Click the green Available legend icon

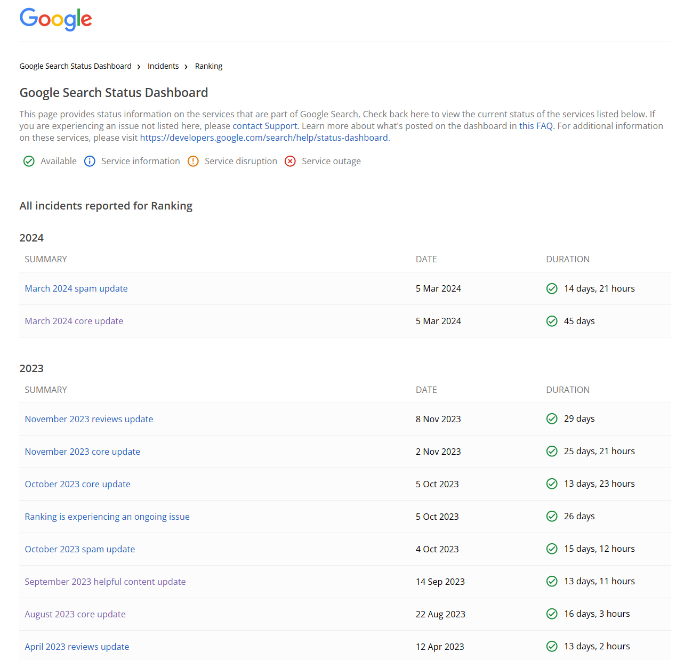tap(29, 161)
